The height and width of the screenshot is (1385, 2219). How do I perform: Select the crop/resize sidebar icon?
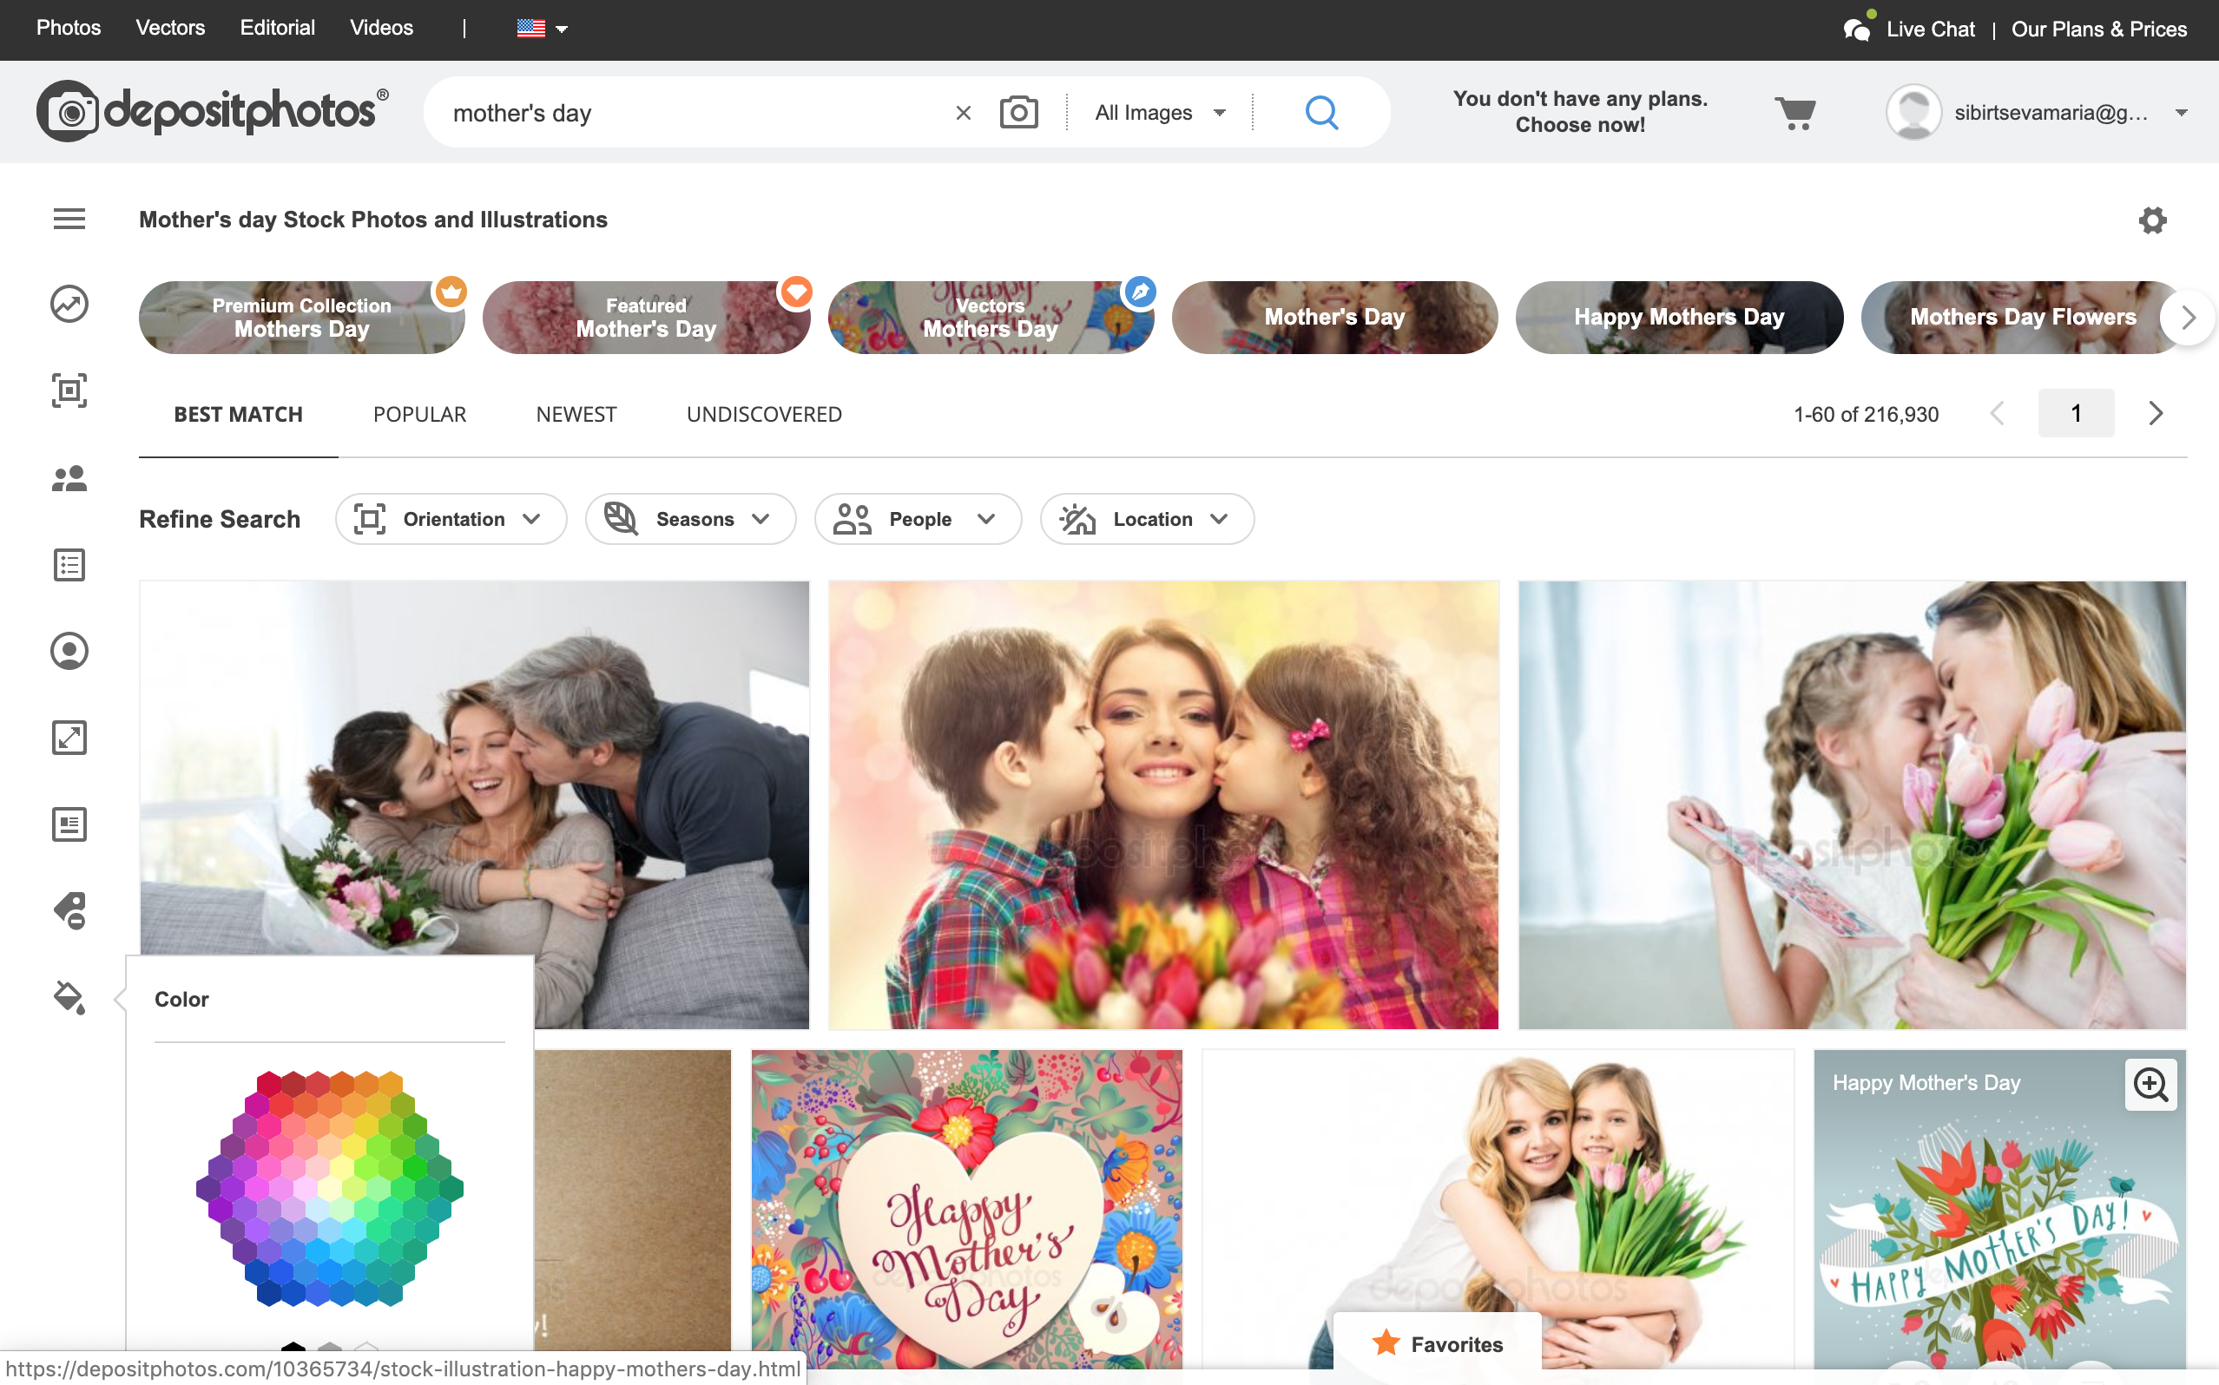[70, 737]
